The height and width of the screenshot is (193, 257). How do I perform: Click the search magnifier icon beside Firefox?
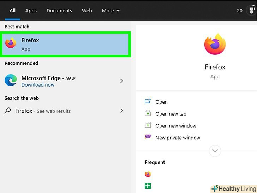coord(8,111)
